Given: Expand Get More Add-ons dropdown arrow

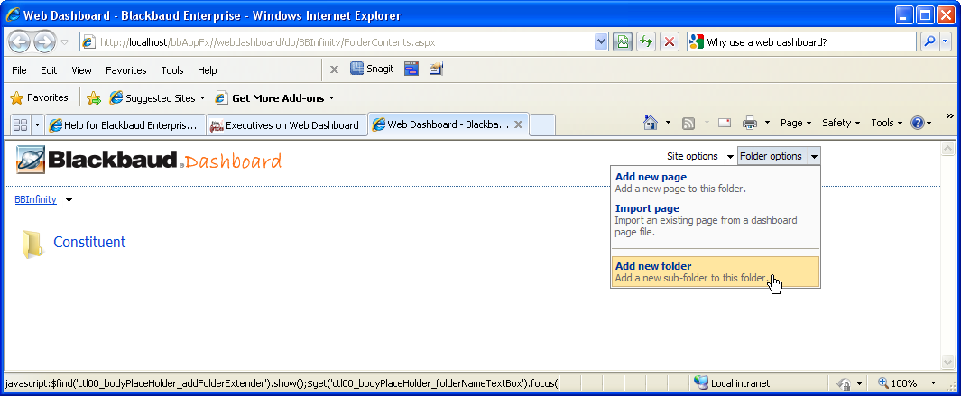Looking at the screenshot, I should pyautogui.click(x=331, y=98).
